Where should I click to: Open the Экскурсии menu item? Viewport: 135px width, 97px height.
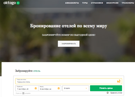tap(112, 3)
